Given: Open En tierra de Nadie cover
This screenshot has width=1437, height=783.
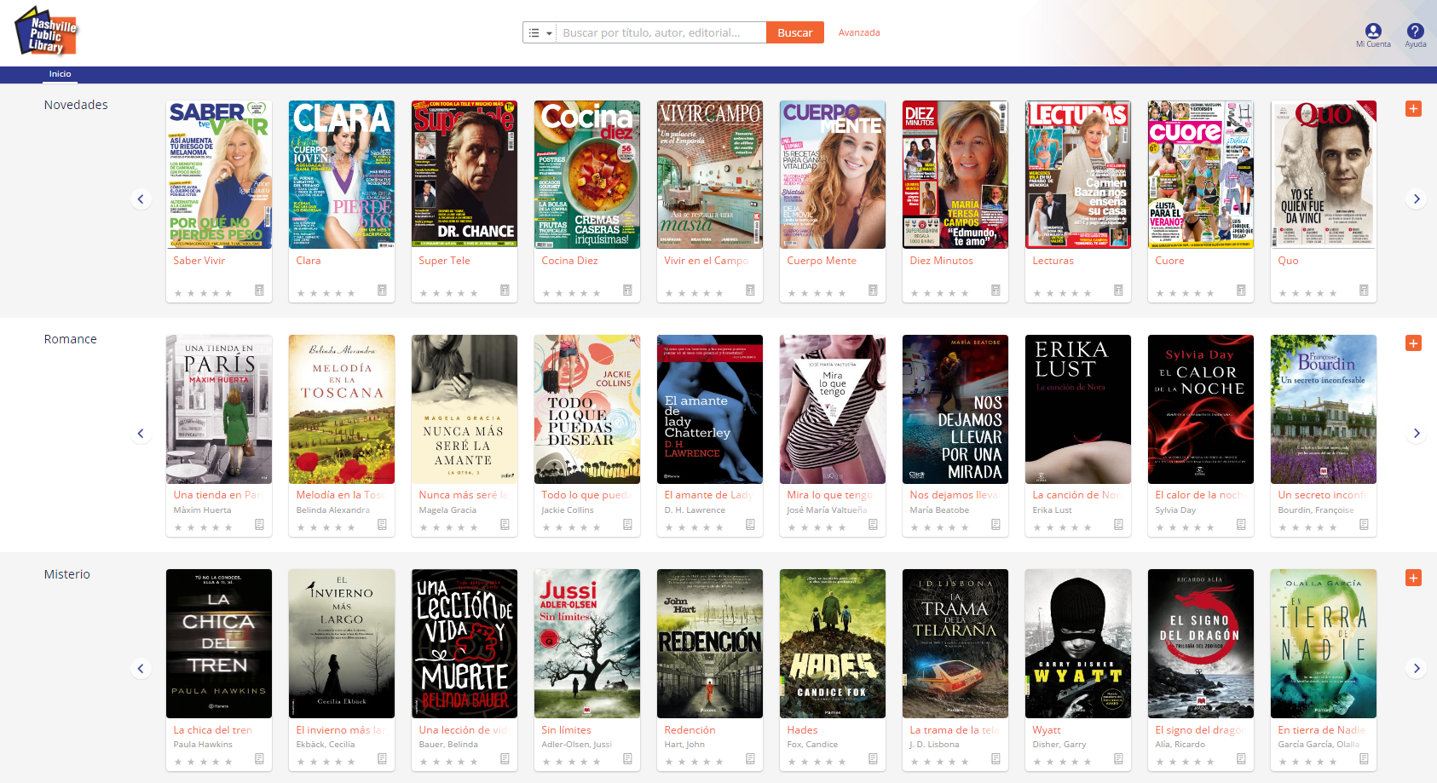Looking at the screenshot, I should (1324, 643).
